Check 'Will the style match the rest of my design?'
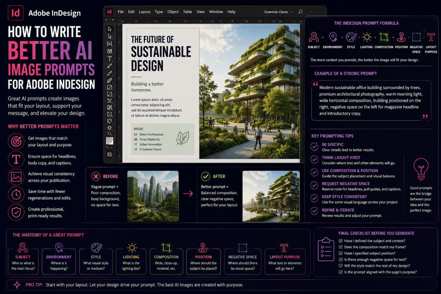Viewport: 441px width, 294px height. [341, 266]
